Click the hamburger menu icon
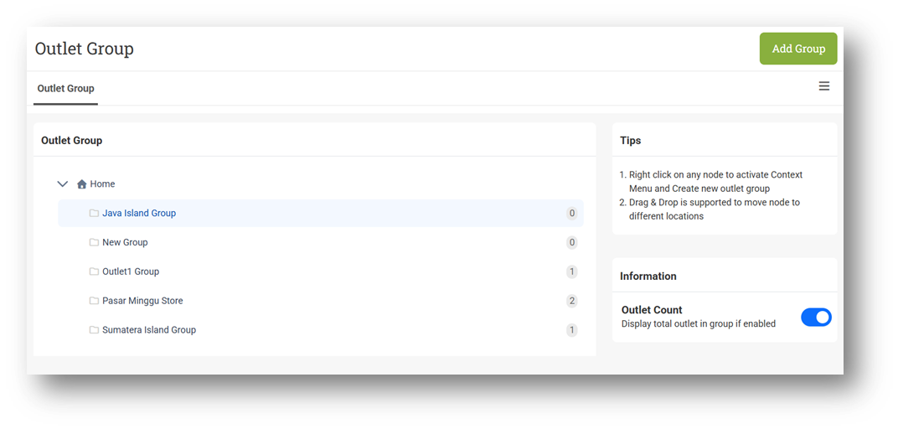The height and width of the screenshot is (429, 898). (824, 86)
